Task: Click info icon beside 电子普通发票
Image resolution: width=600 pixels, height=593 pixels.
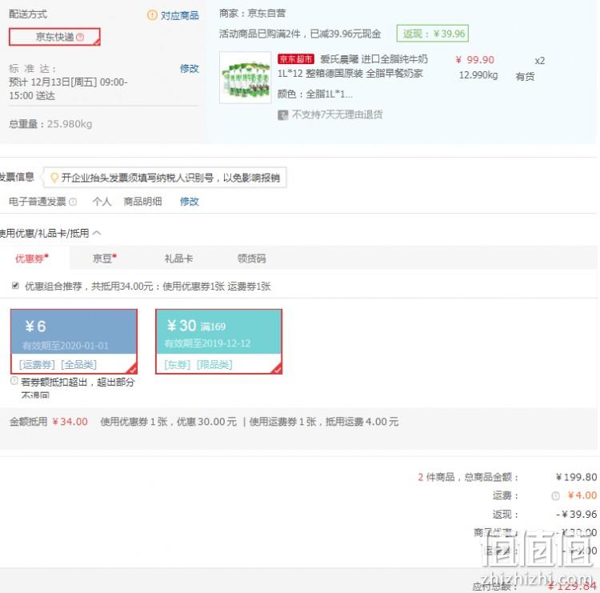Action: pyautogui.click(x=73, y=202)
